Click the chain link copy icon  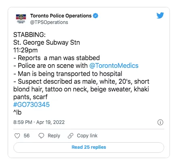point(71,136)
